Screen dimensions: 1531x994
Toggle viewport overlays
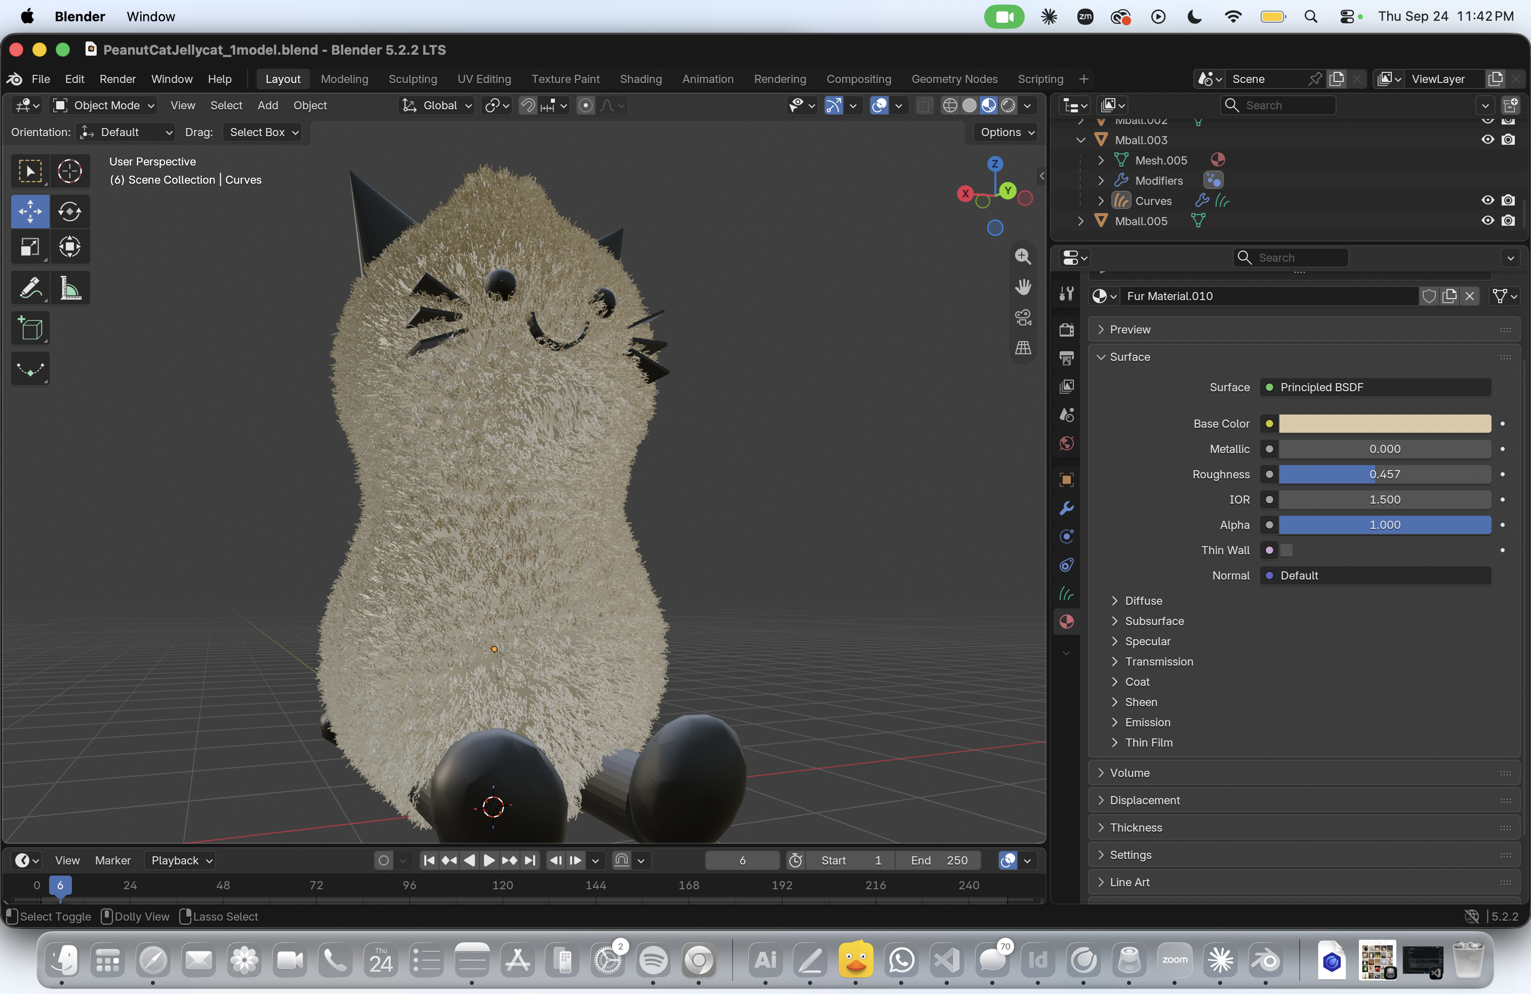[879, 105]
